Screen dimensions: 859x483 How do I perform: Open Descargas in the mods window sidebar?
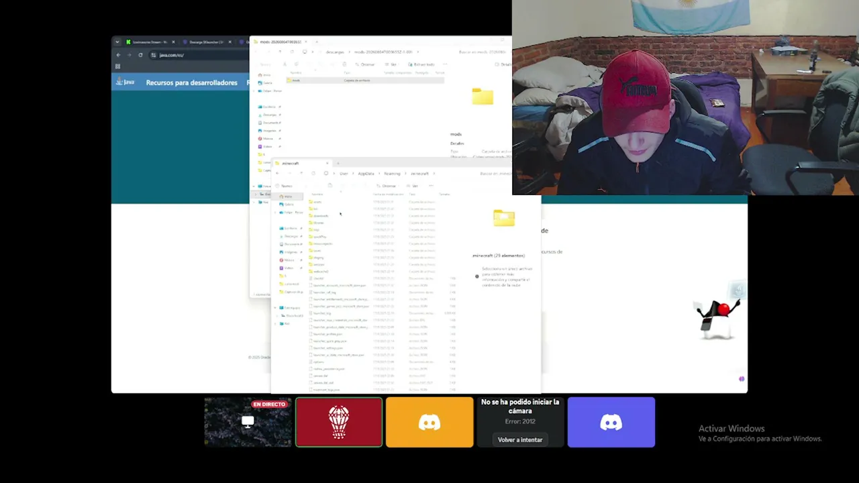[268, 115]
